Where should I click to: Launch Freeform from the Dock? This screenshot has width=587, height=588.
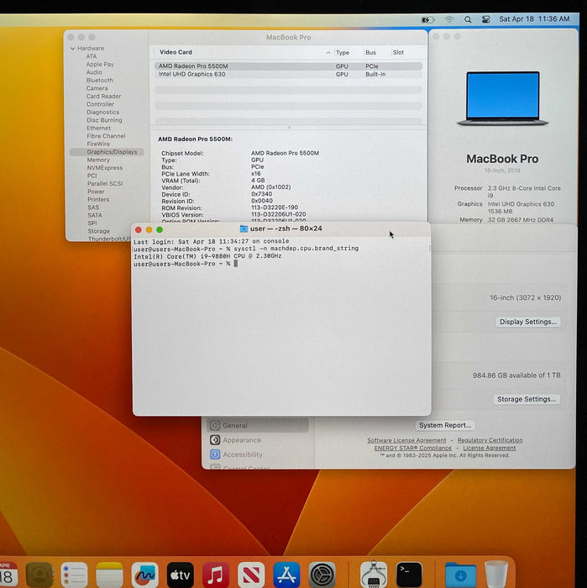click(144, 575)
